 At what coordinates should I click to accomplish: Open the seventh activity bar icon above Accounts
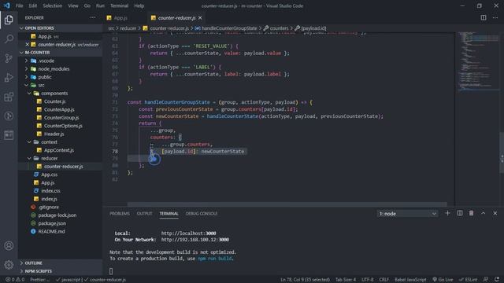click(x=9, y=135)
